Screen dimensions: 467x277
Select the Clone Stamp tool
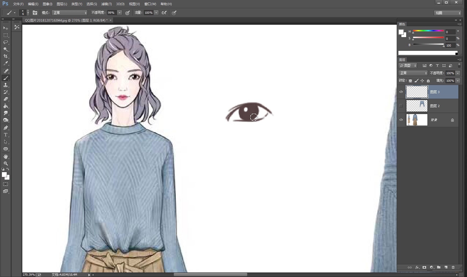(5, 85)
